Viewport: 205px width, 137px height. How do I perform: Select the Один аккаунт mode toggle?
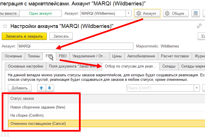click(x=40, y=13)
